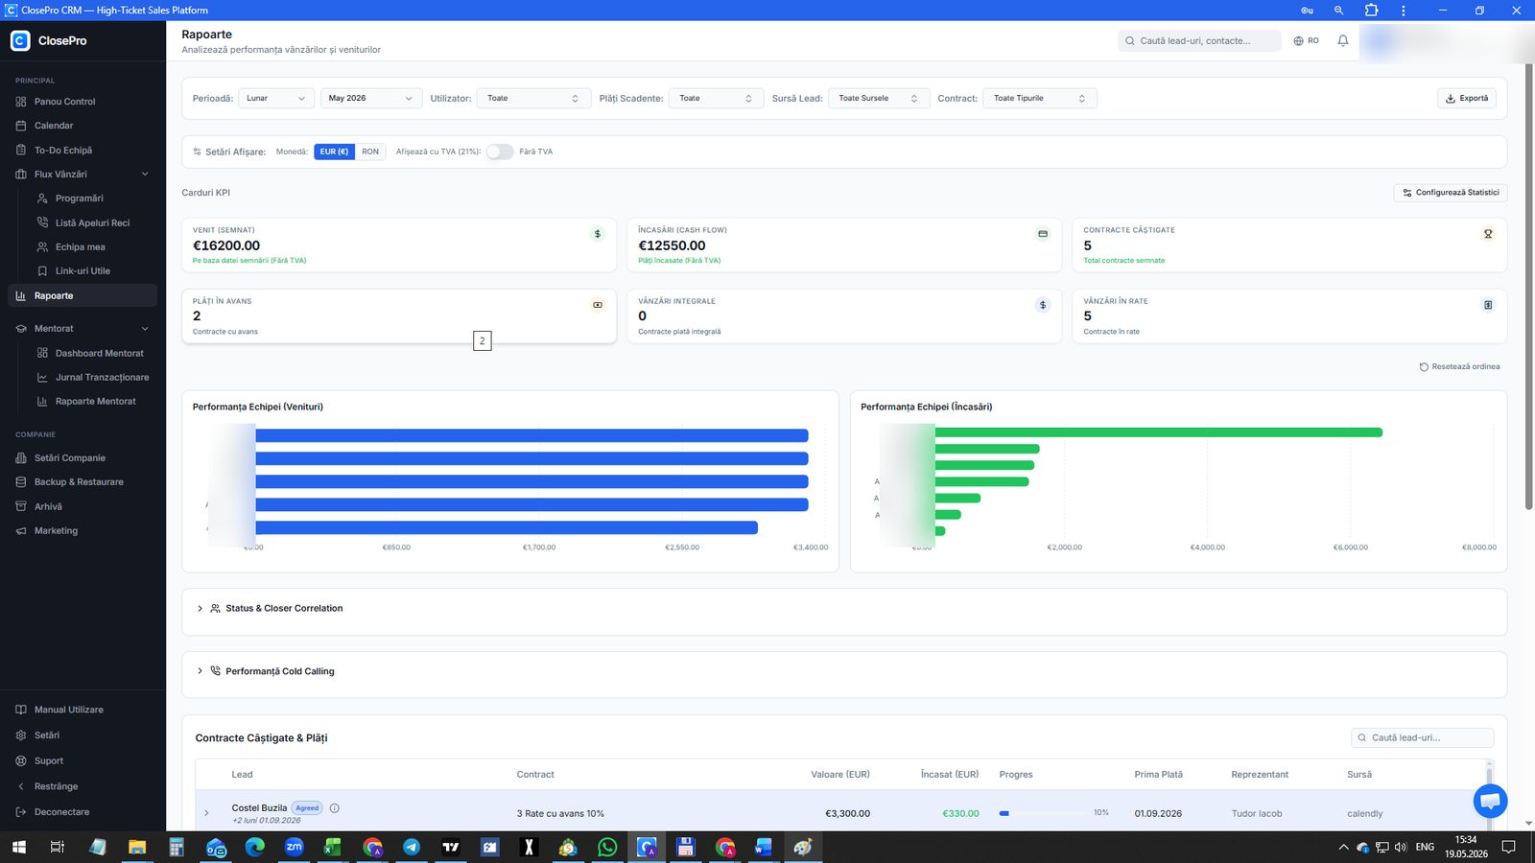Viewport: 1535px width, 863px height.
Task: Open Excel from the taskbar
Action: coord(333,847)
